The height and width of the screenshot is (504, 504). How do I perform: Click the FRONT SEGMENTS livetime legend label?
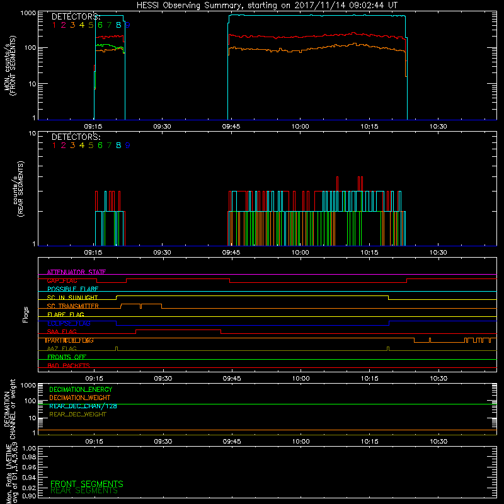[87, 484]
